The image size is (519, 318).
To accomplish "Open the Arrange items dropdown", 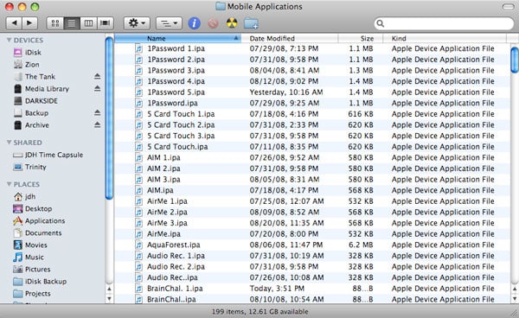I will (169, 23).
